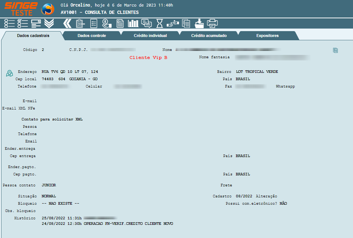Click the handshake icon in the toolbar

coord(172,23)
